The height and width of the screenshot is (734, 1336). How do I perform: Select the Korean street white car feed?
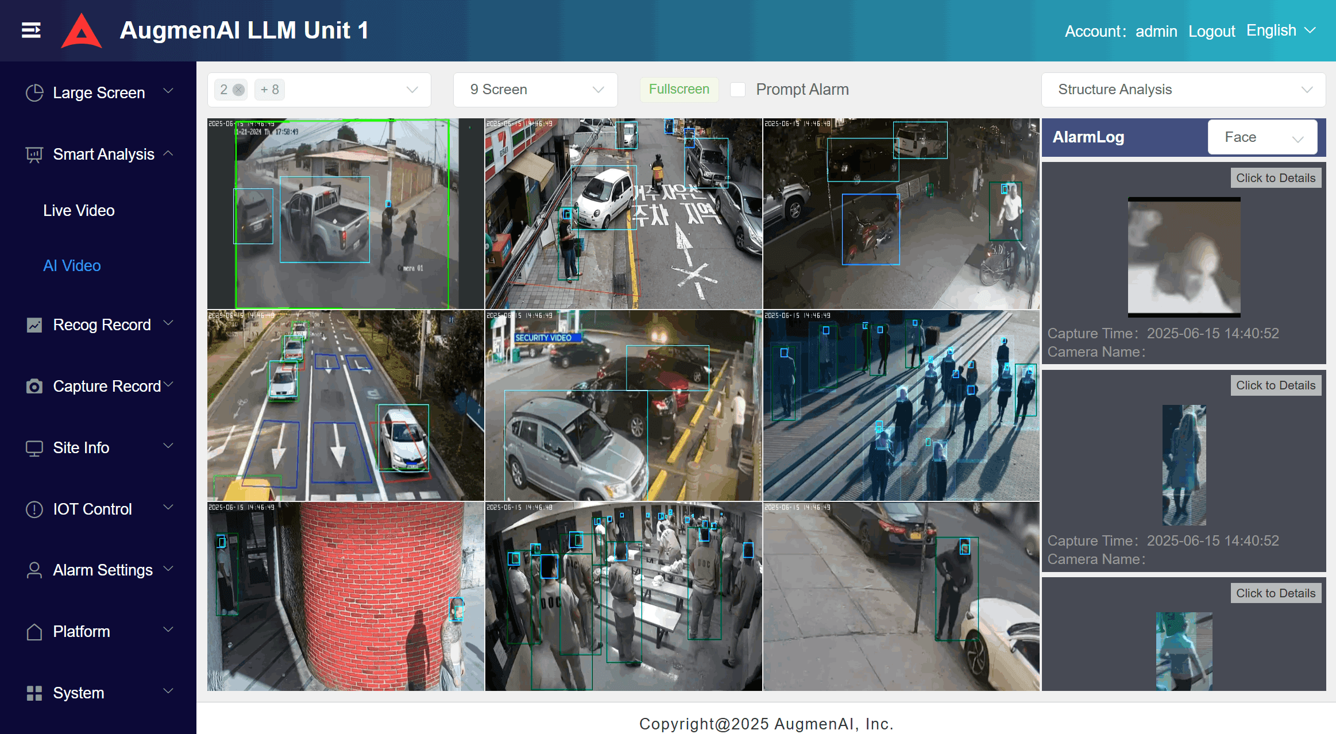(624, 214)
